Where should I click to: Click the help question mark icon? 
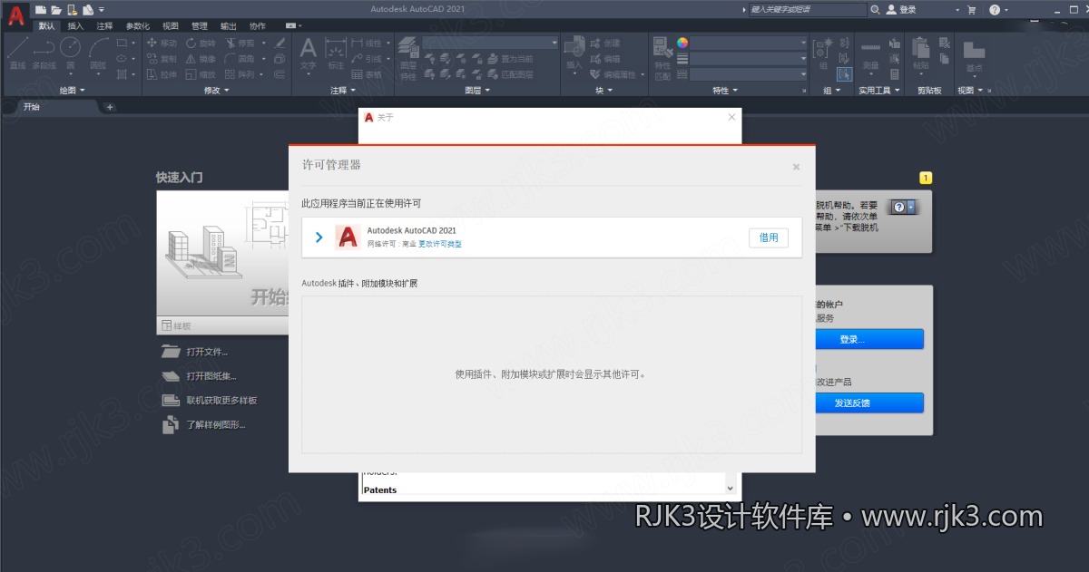point(994,9)
